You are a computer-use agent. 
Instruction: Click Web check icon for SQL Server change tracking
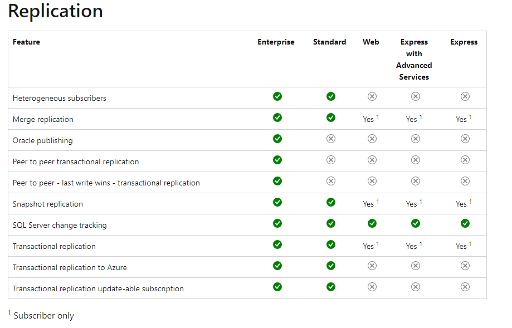(x=372, y=223)
